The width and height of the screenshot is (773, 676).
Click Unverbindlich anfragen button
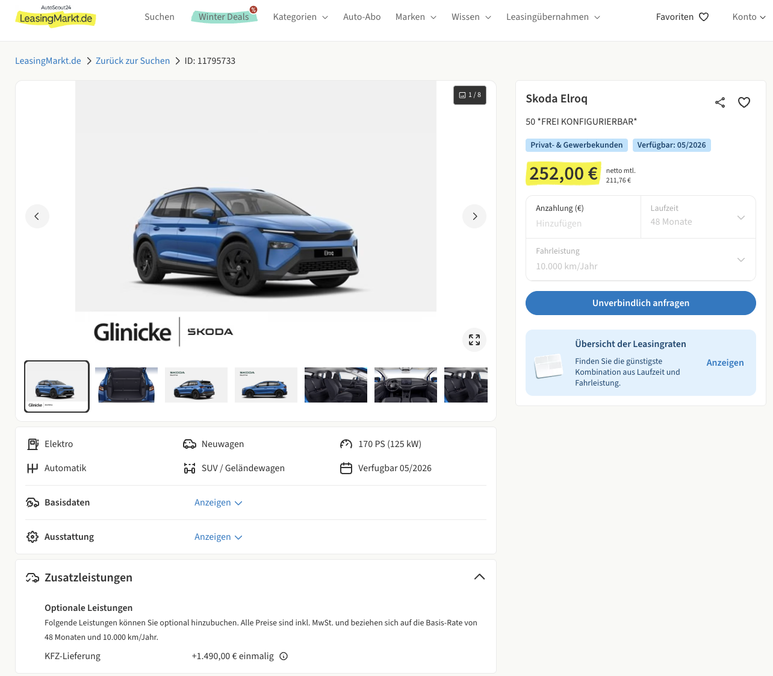tap(641, 303)
